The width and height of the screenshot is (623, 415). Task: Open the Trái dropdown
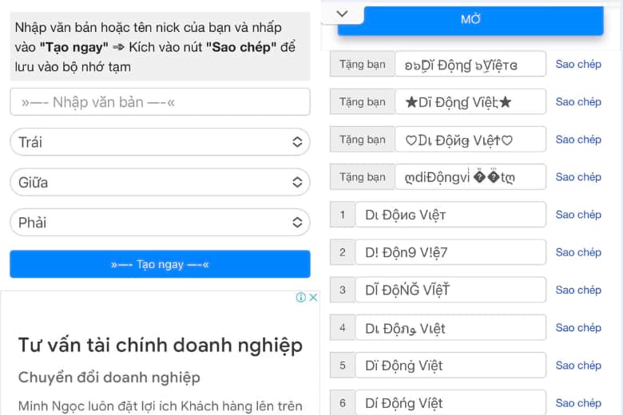point(160,142)
